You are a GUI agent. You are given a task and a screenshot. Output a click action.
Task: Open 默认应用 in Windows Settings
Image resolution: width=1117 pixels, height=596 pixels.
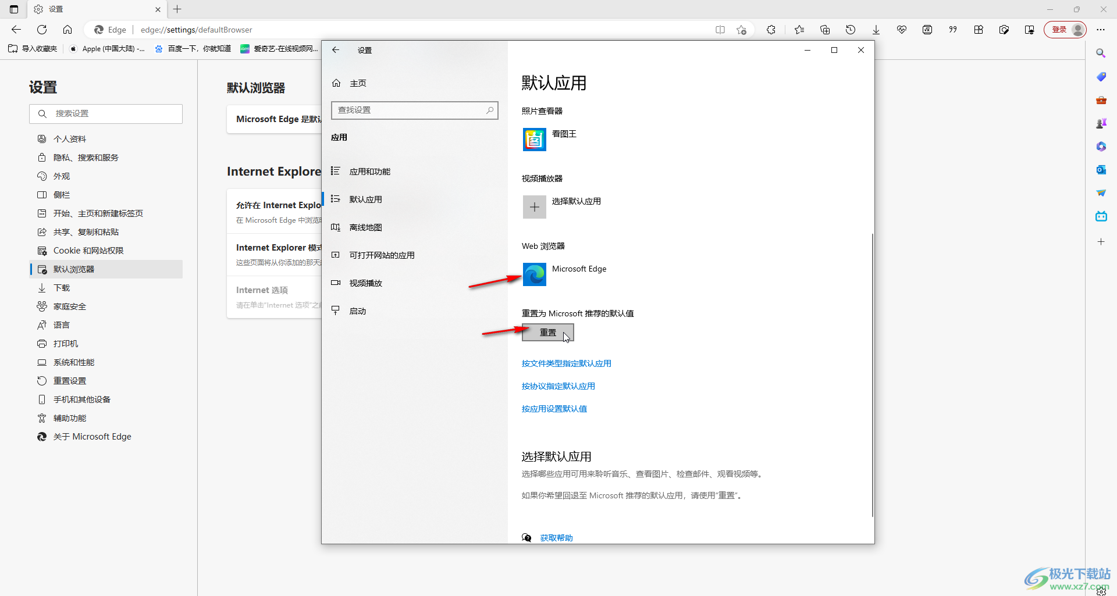[x=415, y=199]
